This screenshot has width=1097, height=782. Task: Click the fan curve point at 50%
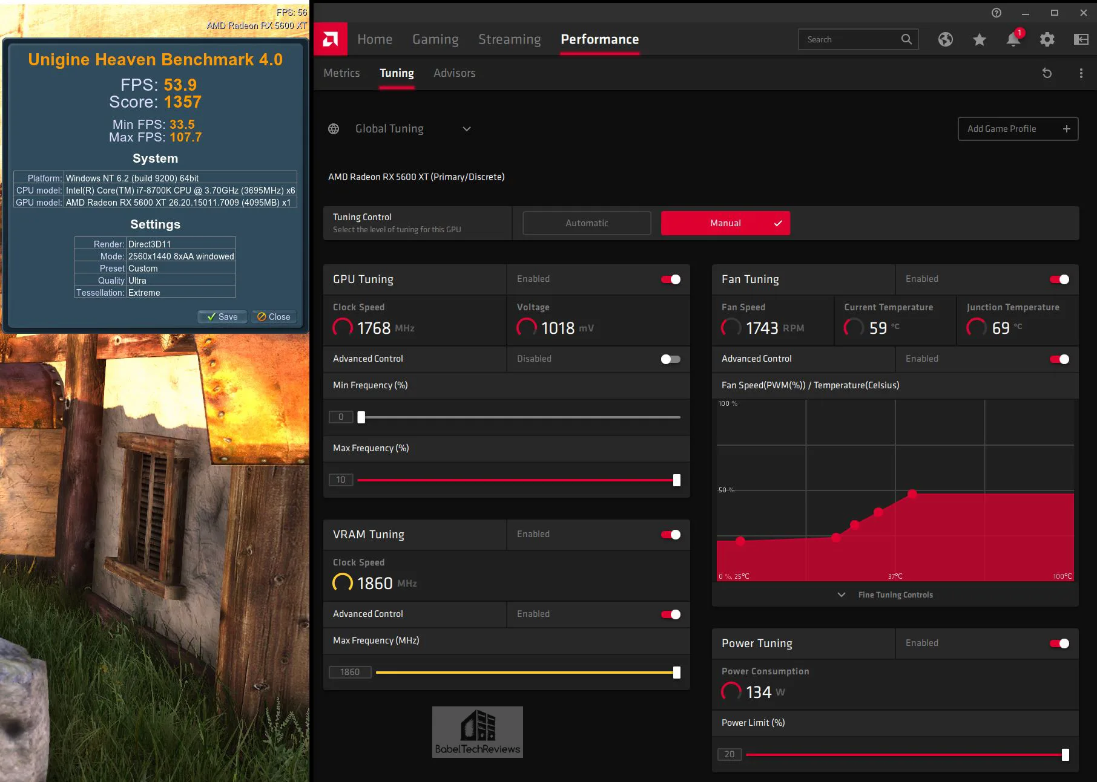click(x=912, y=494)
